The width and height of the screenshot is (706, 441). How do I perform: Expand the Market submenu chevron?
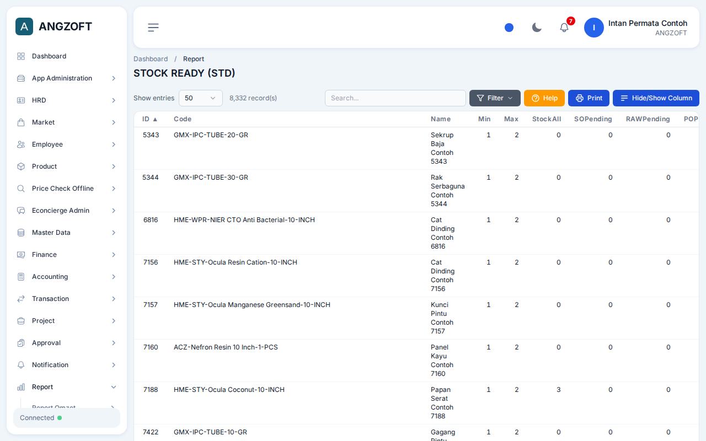click(x=114, y=122)
